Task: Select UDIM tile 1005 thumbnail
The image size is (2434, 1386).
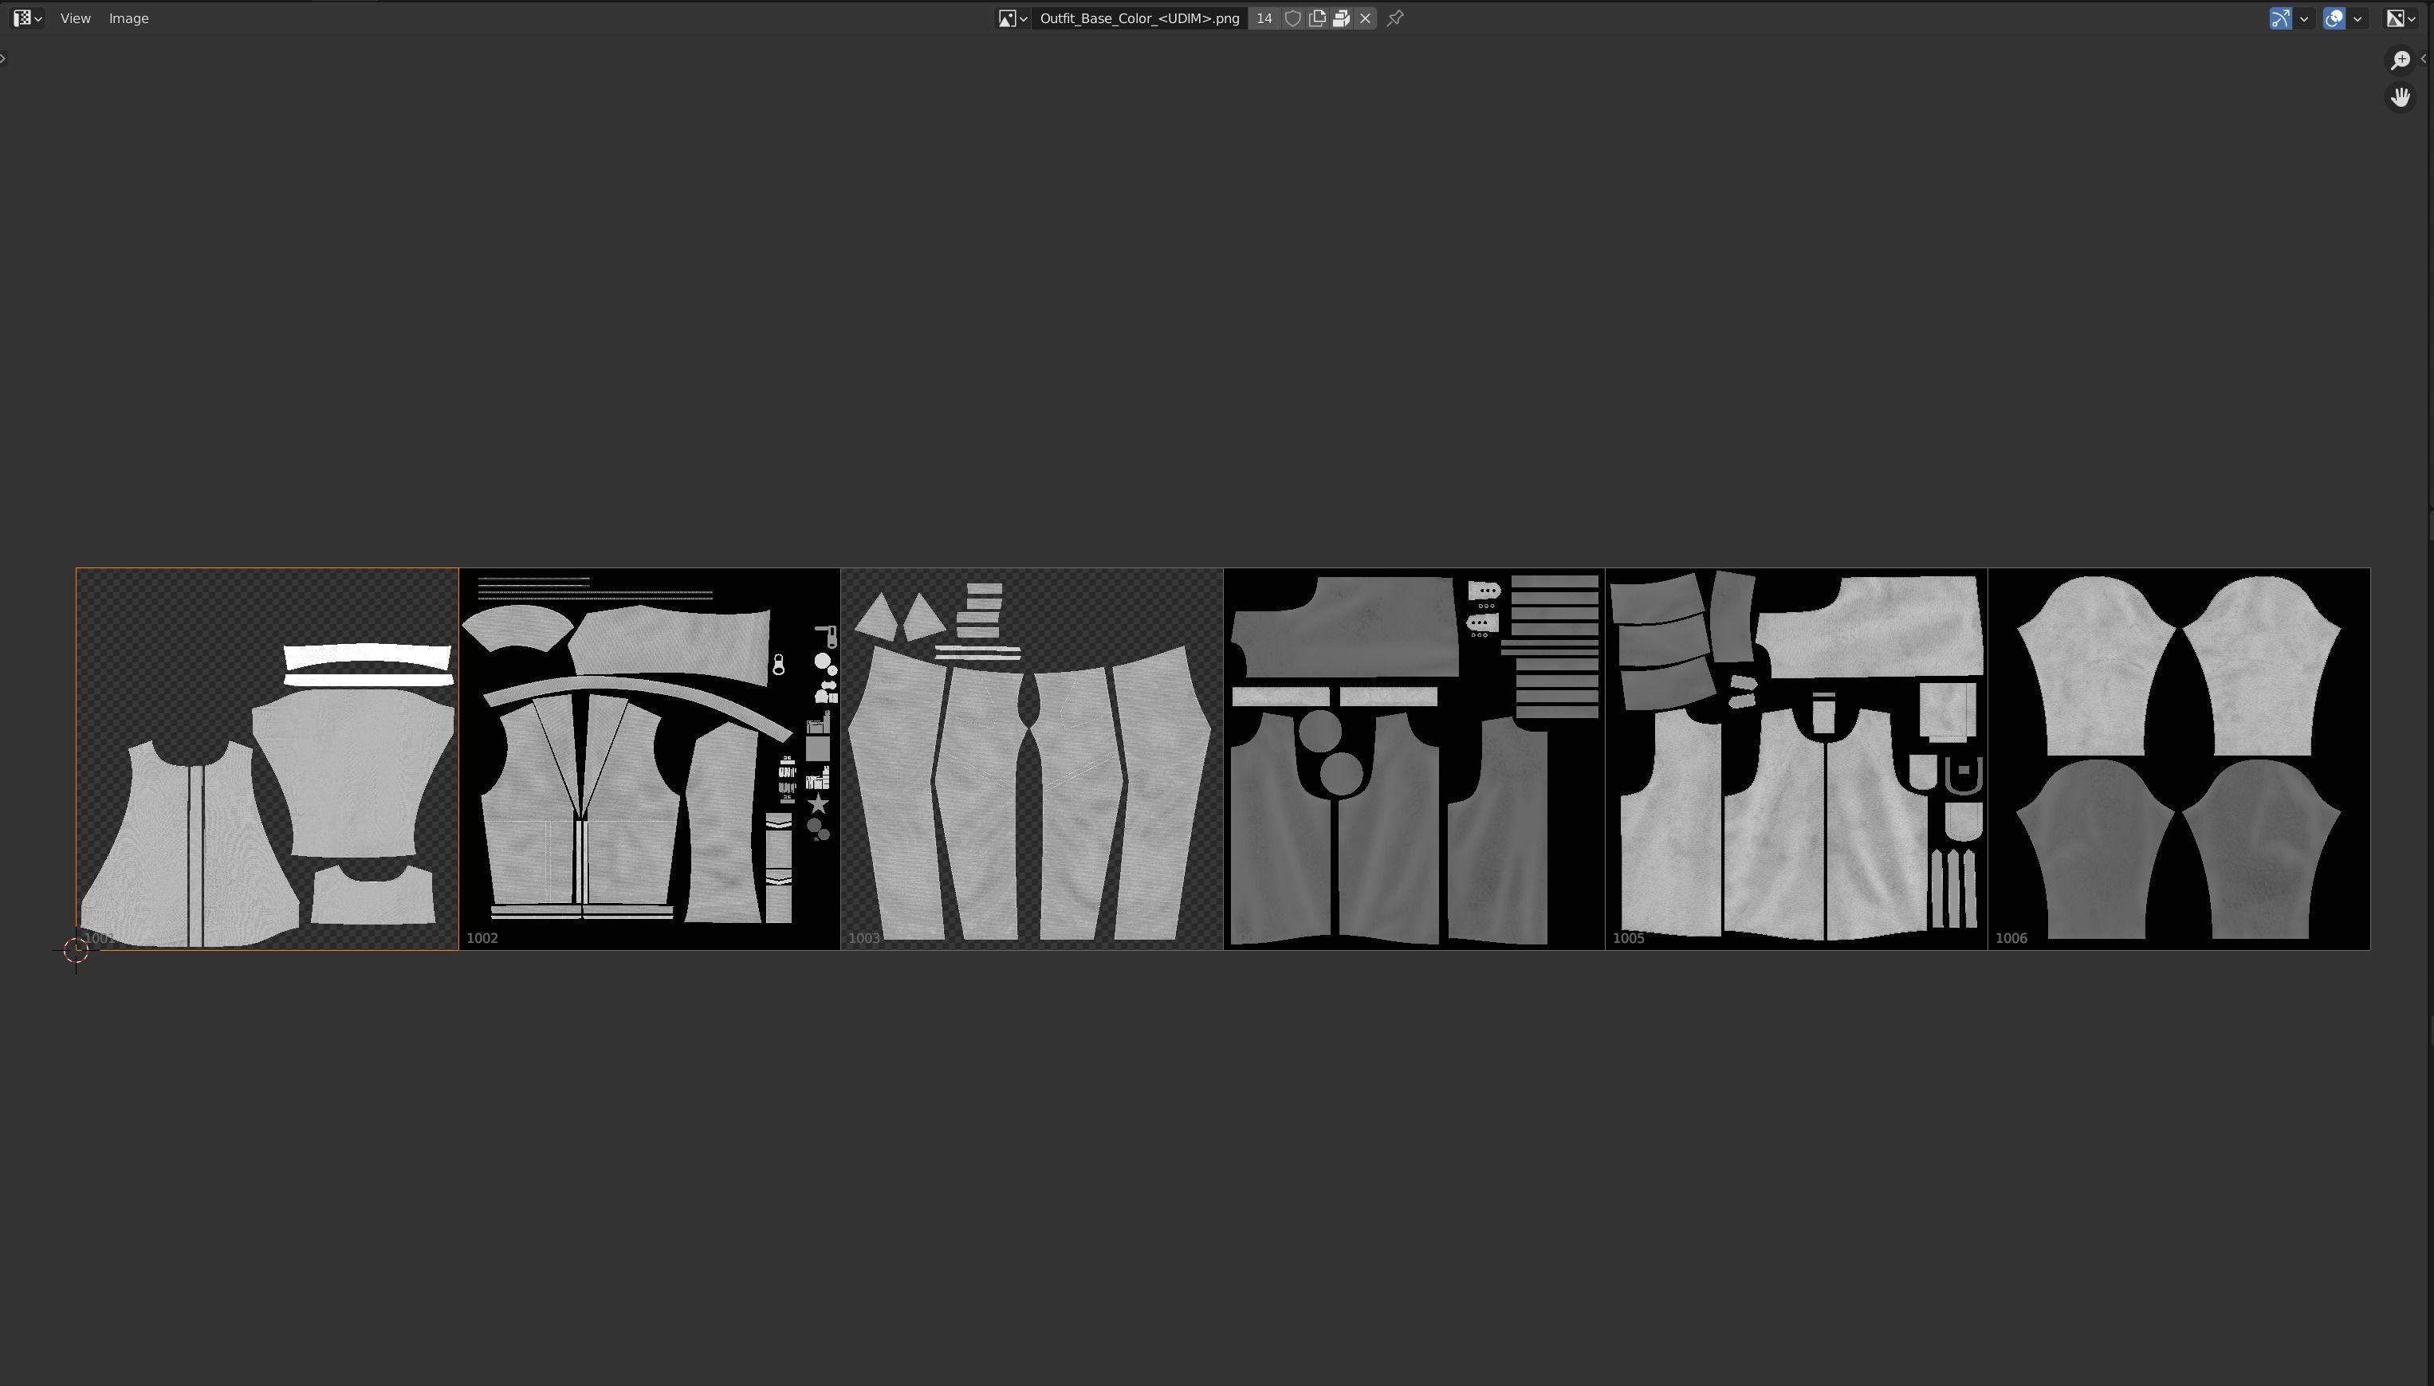Action: pyautogui.click(x=1795, y=759)
